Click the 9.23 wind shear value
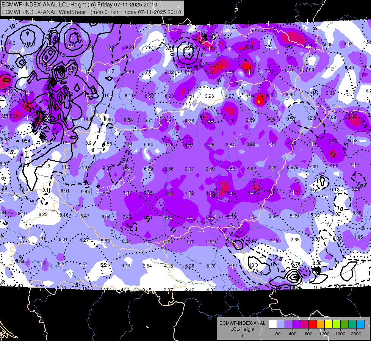Image resolution: width=371 pixels, height=341 pixels. pyautogui.click(x=43, y=214)
